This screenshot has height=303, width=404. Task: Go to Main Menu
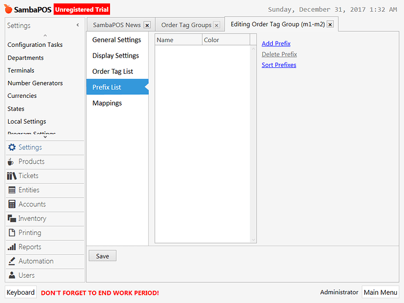[x=381, y=292]
